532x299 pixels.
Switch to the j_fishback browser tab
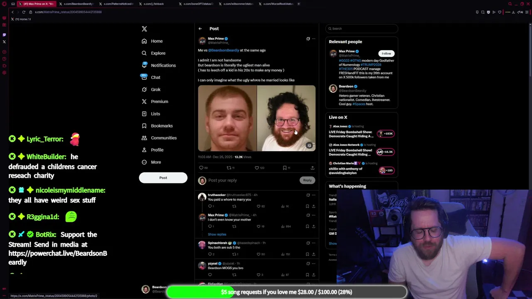[157, 4]
